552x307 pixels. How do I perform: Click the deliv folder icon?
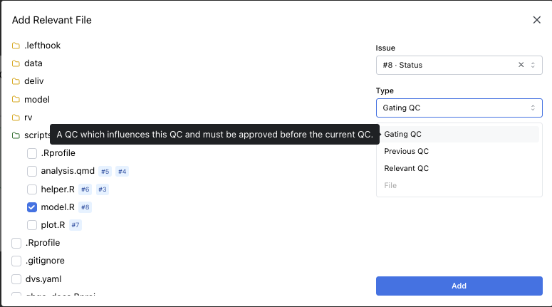click(x=16, y=81)
